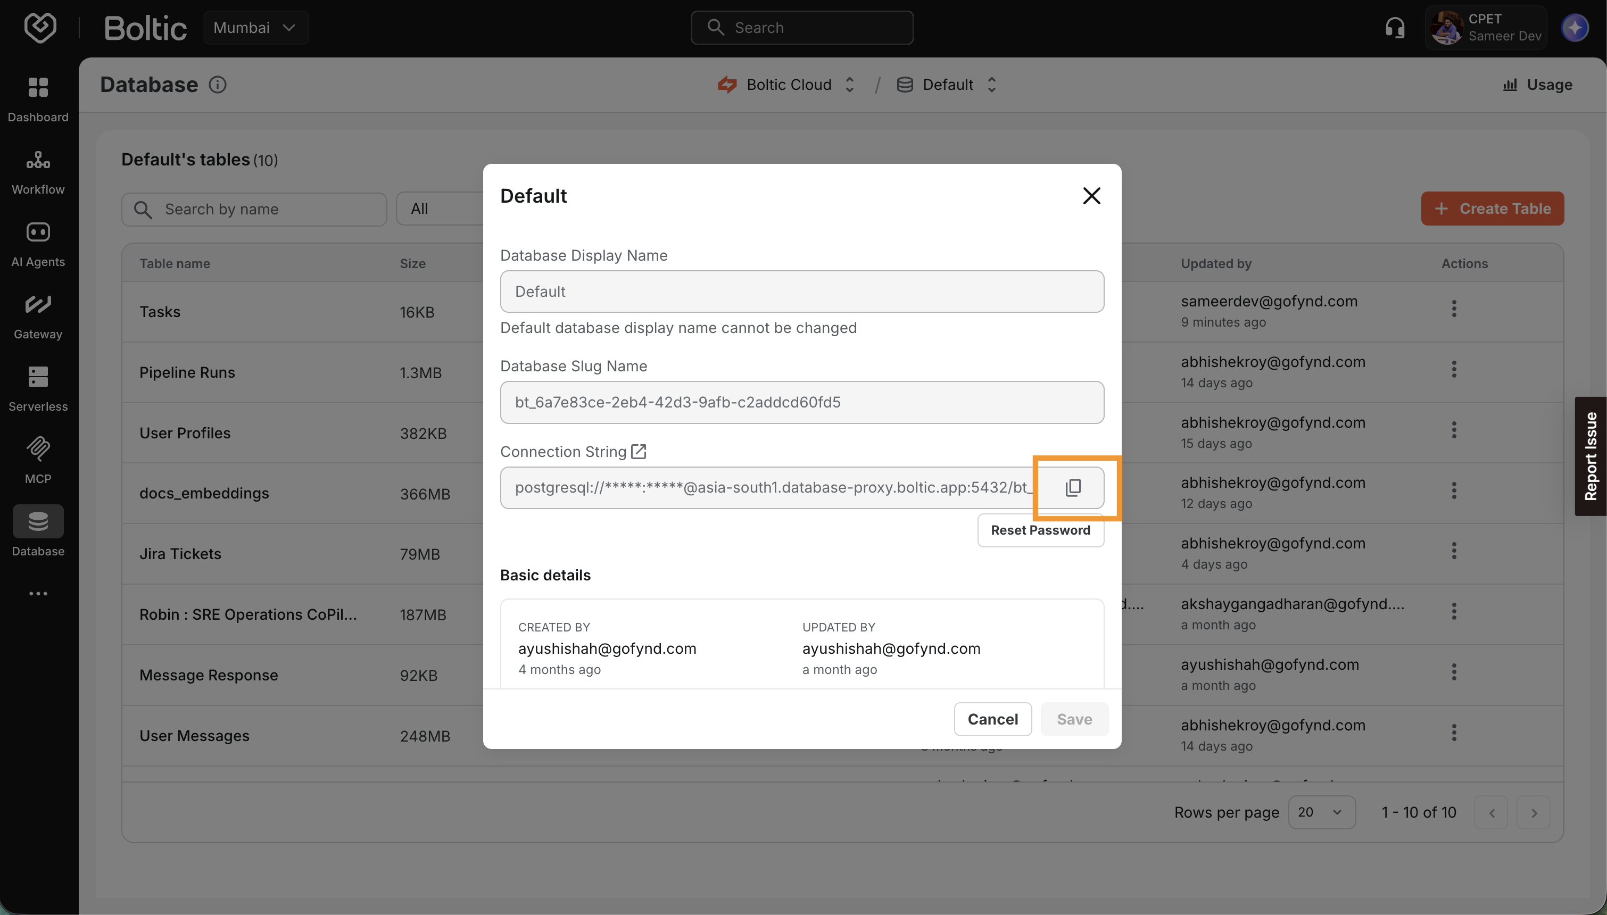Copy the connection string

click(x=1073, y=487)
